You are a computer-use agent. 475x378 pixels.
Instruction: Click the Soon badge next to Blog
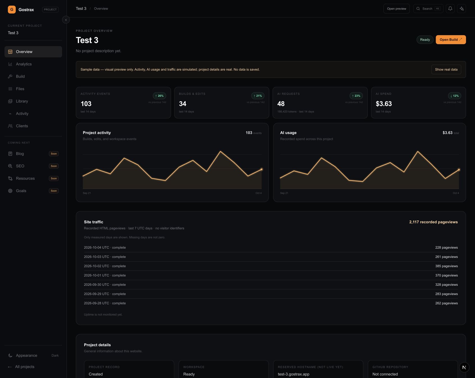pos(54,154)
